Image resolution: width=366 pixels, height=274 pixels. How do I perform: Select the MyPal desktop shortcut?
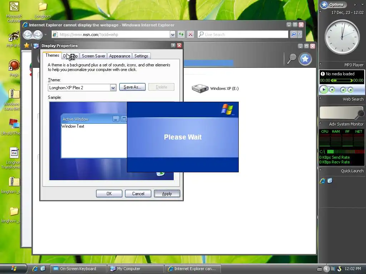point(14,40)
